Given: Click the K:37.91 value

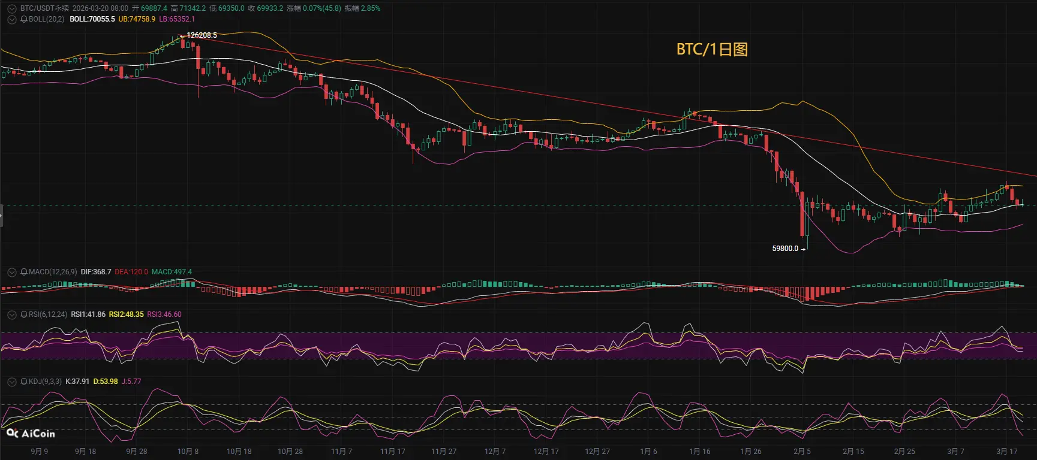Looking at the screenshot, I should tap(77, 382).
